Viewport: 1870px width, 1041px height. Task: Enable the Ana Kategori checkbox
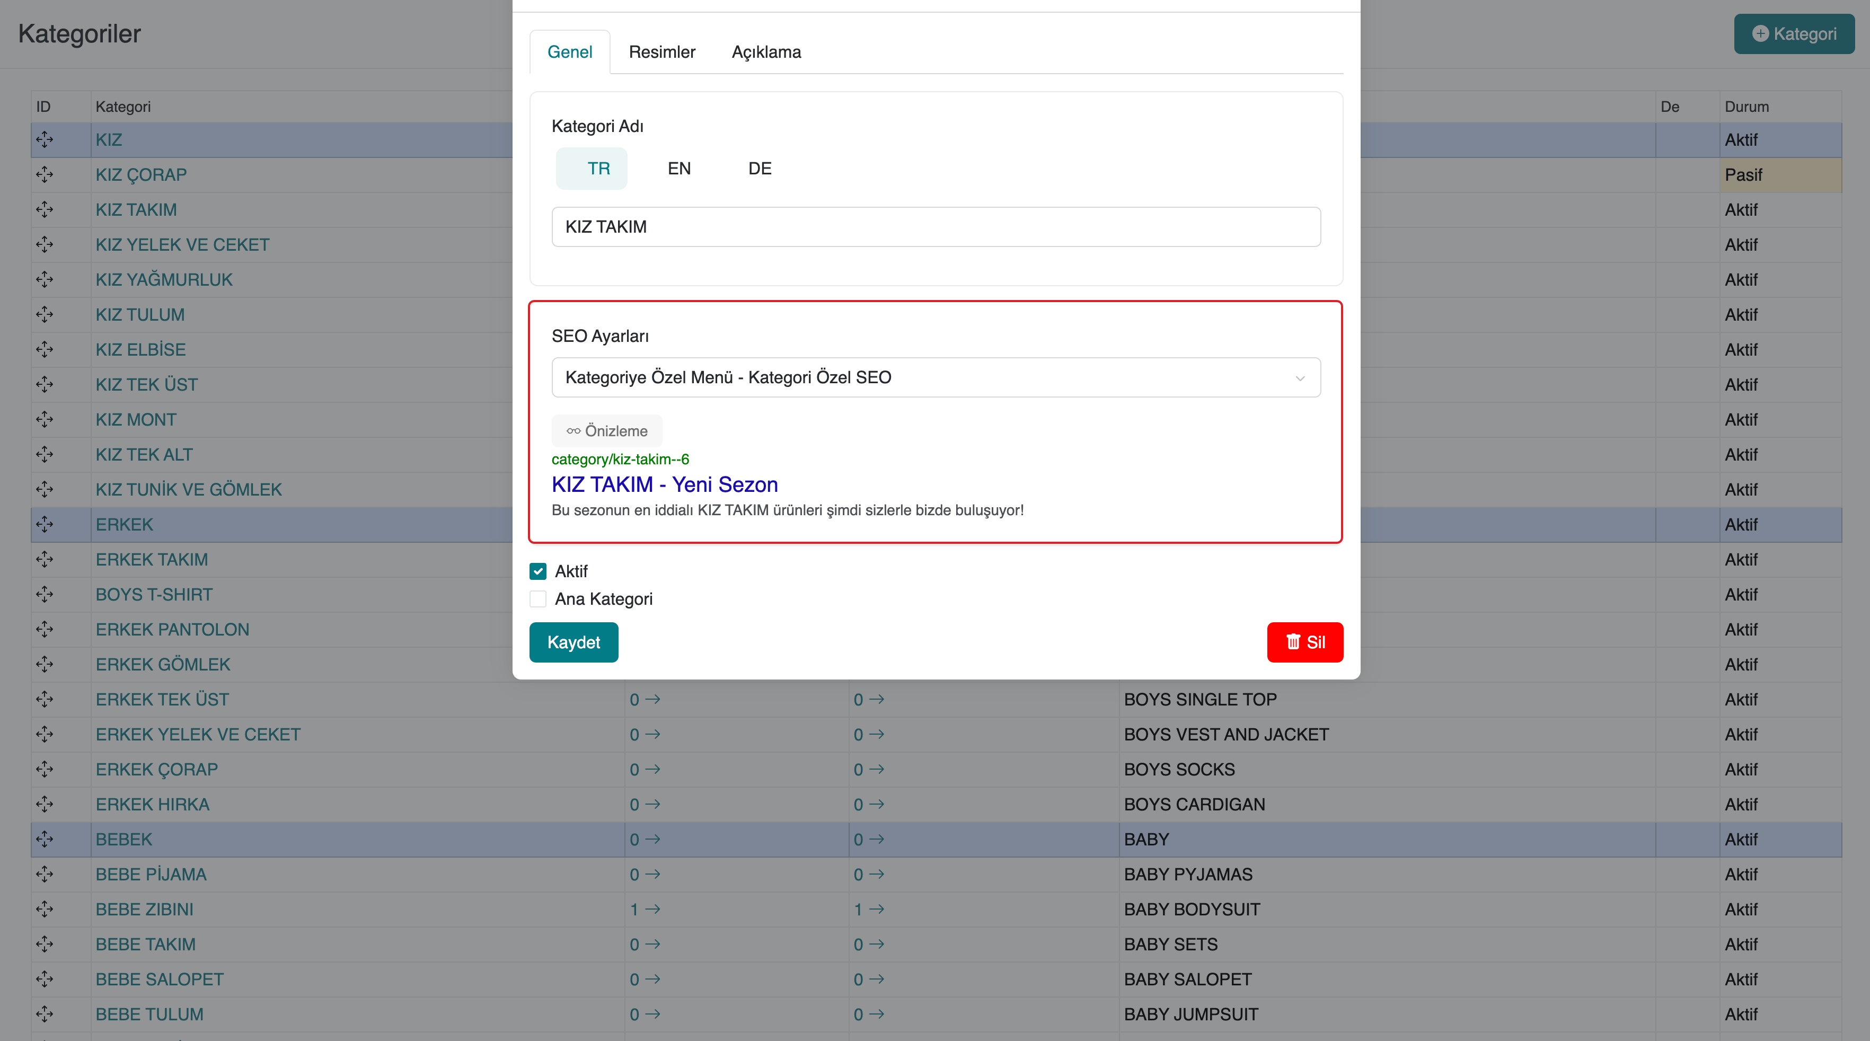[x=538, y=599]
